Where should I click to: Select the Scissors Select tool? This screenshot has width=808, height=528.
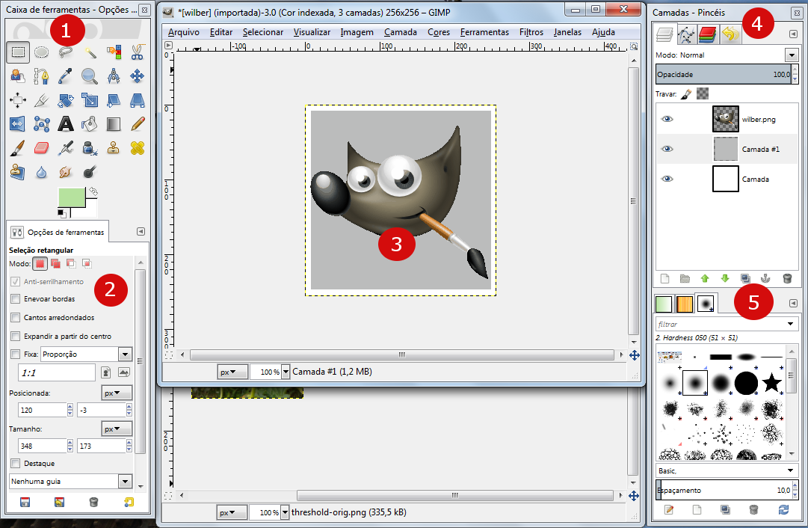tap(138, 52)
